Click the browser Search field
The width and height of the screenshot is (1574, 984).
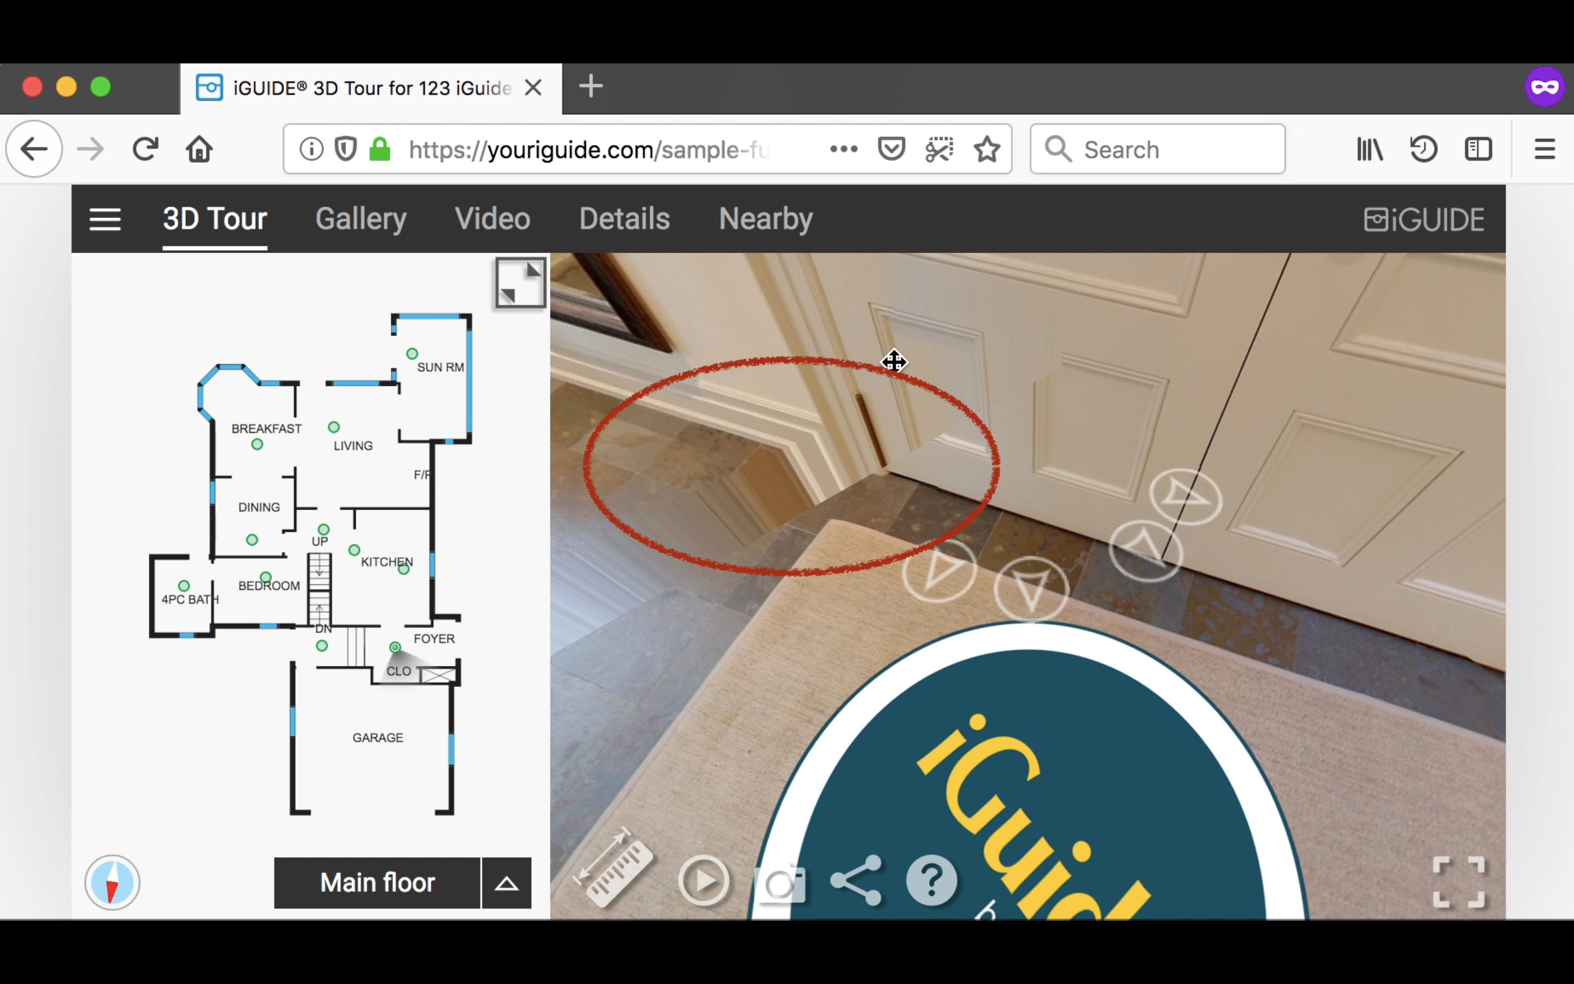1158,150
